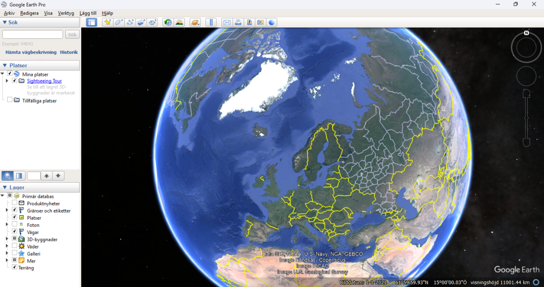
Task: Enable the Foton layer checkbox
Action: coord(14,224)
